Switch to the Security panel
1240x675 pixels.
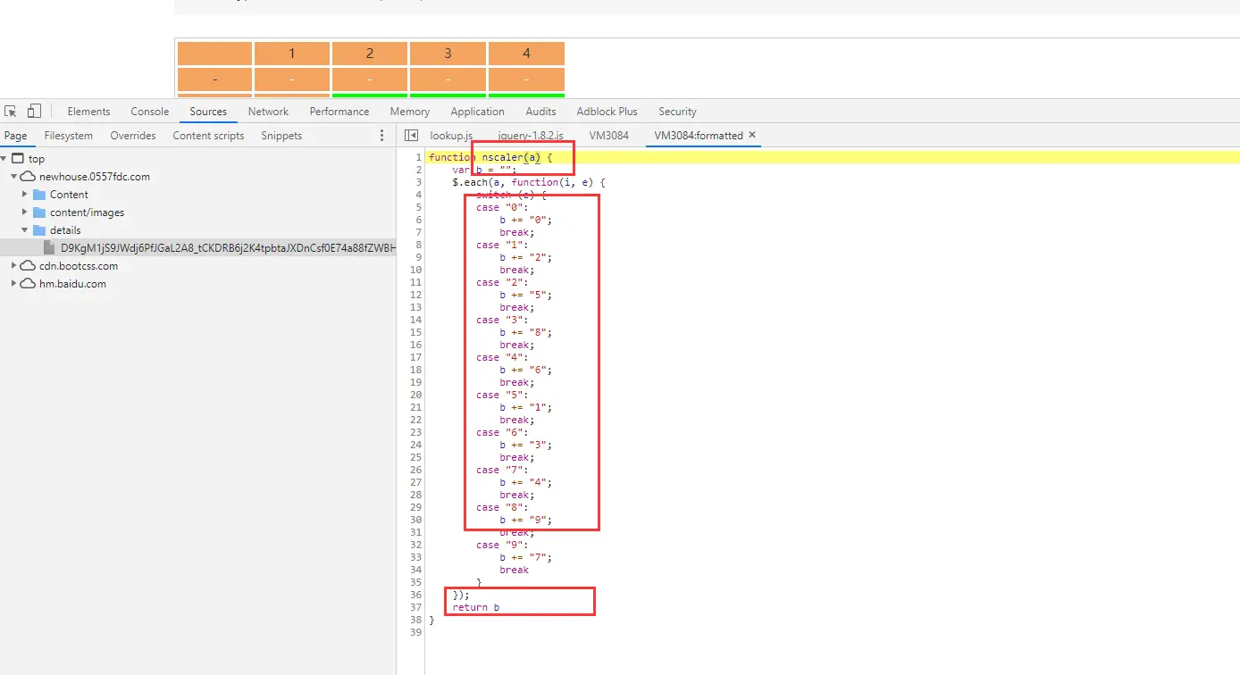(x=677, y=112)
